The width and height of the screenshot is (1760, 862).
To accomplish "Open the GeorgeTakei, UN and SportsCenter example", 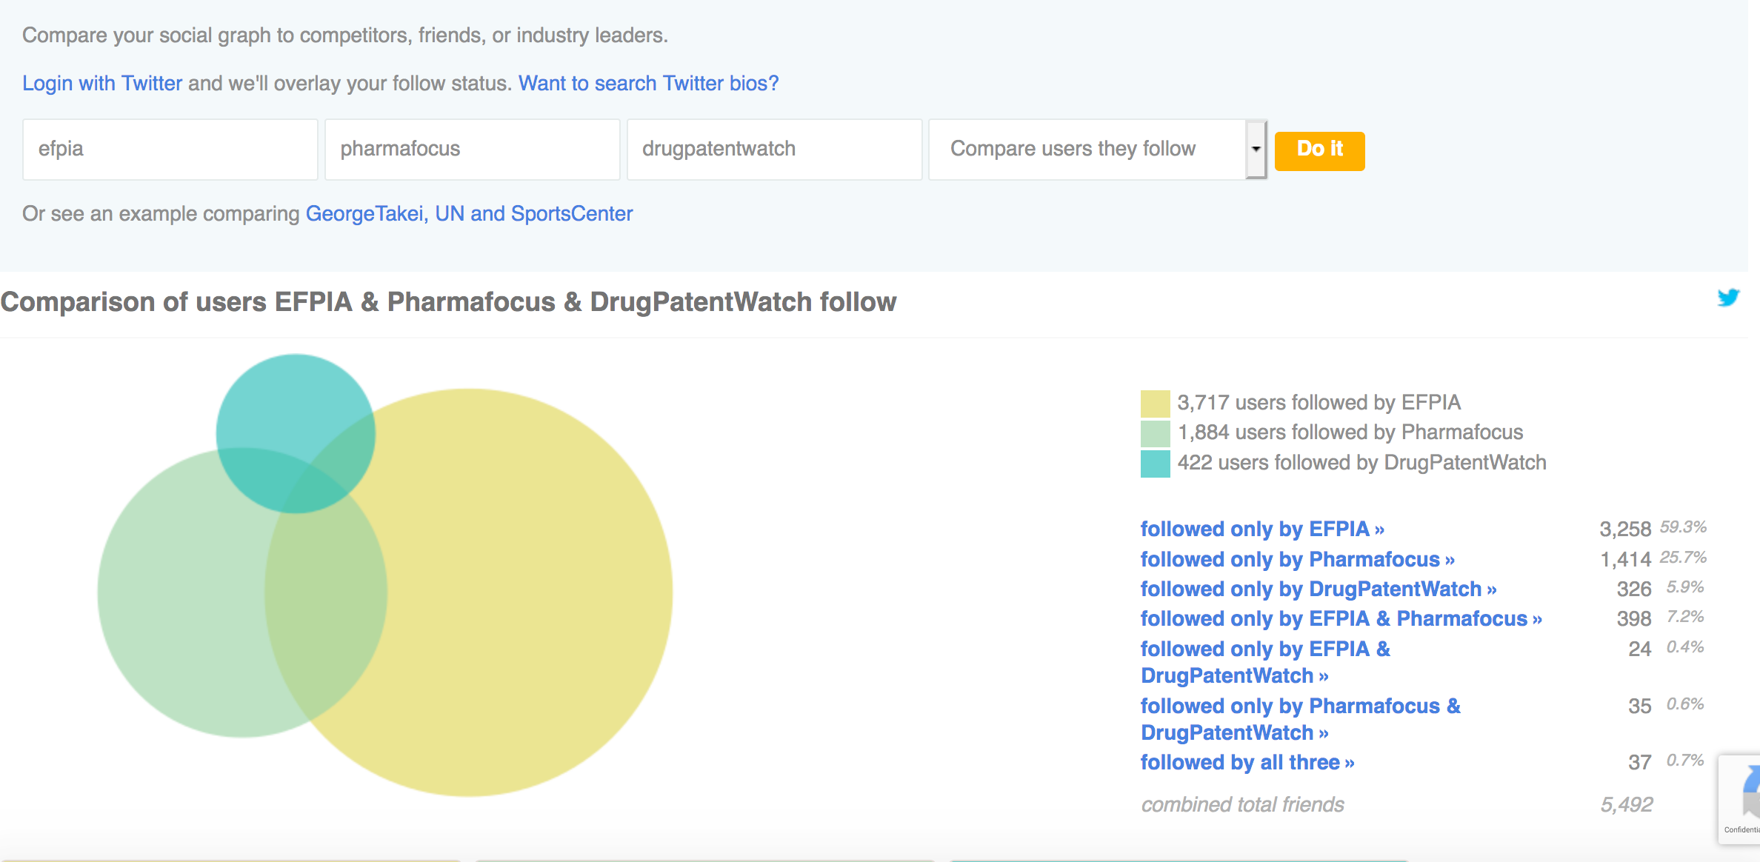I will [x=469, y=213].
